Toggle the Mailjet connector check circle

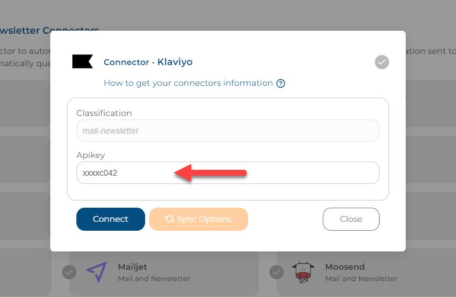(69, 272)
